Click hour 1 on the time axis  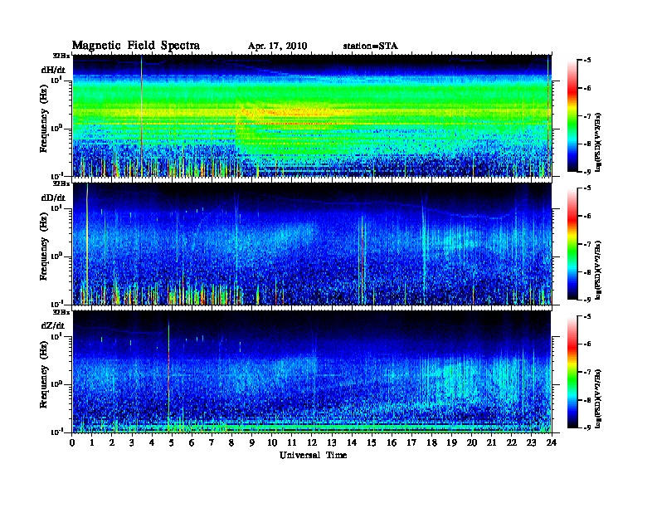coord(92,443)
